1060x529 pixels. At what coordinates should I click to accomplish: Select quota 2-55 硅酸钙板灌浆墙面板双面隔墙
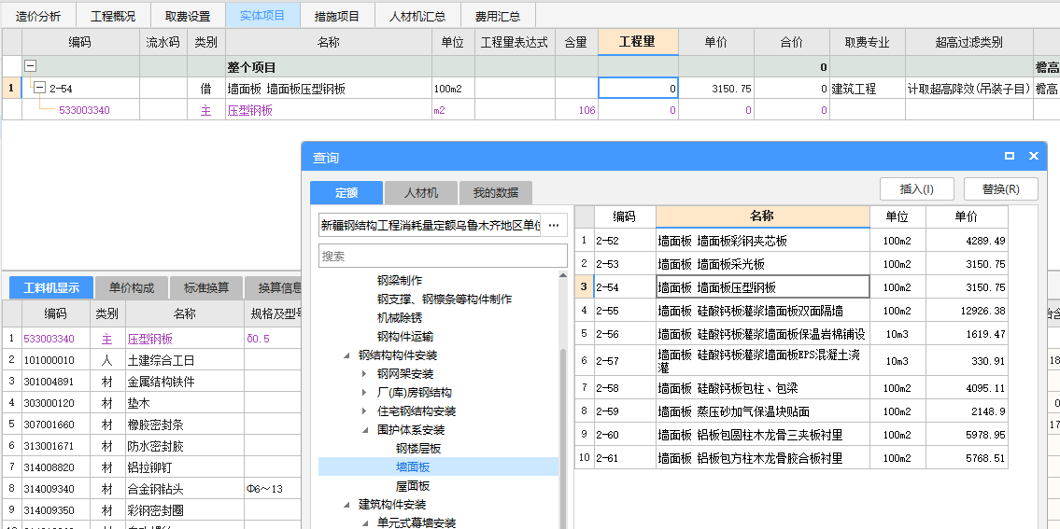click(791, 311)
